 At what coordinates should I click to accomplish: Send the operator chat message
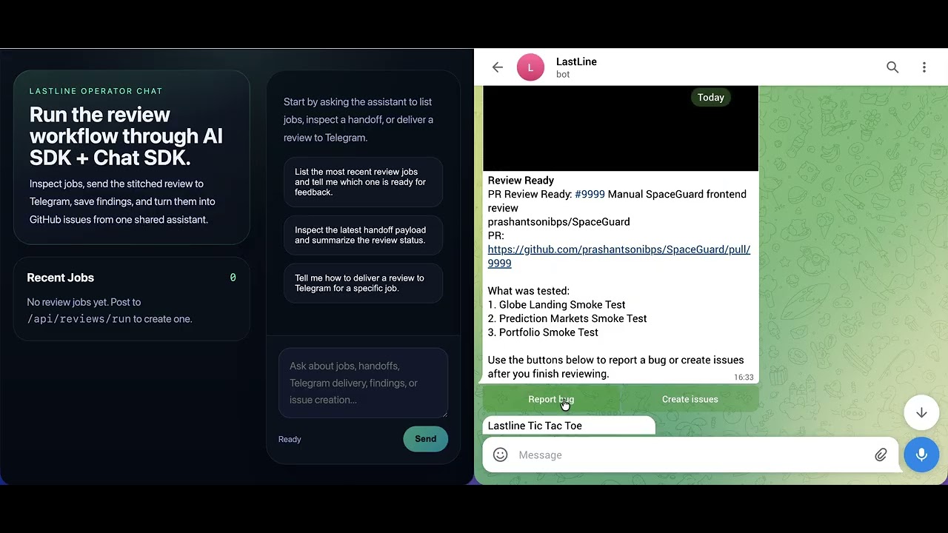(x=425, y=439)
